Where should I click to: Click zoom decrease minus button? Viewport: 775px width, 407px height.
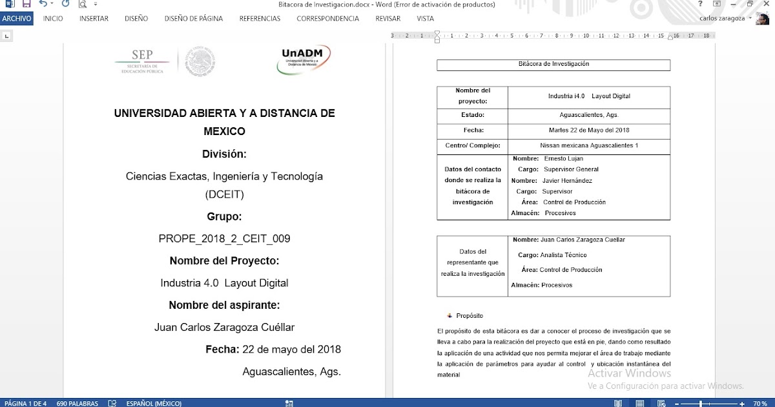tap(677, 403)
